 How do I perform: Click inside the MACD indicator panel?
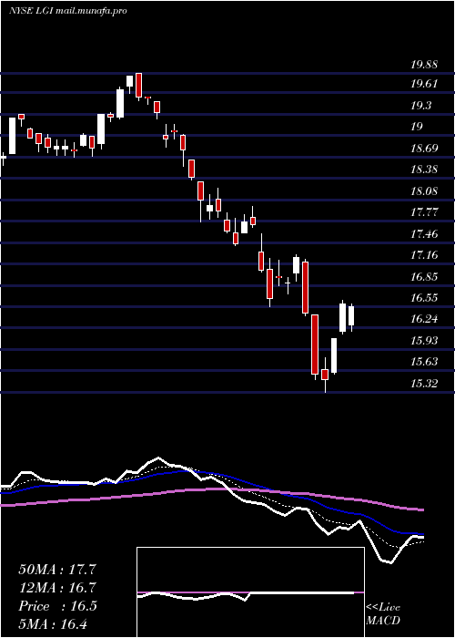point(250,592)
